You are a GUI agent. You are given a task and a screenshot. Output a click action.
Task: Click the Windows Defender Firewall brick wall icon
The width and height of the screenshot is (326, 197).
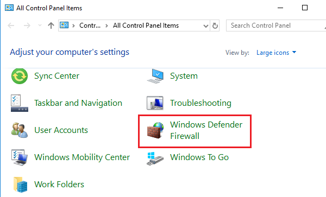click(155, 130)
